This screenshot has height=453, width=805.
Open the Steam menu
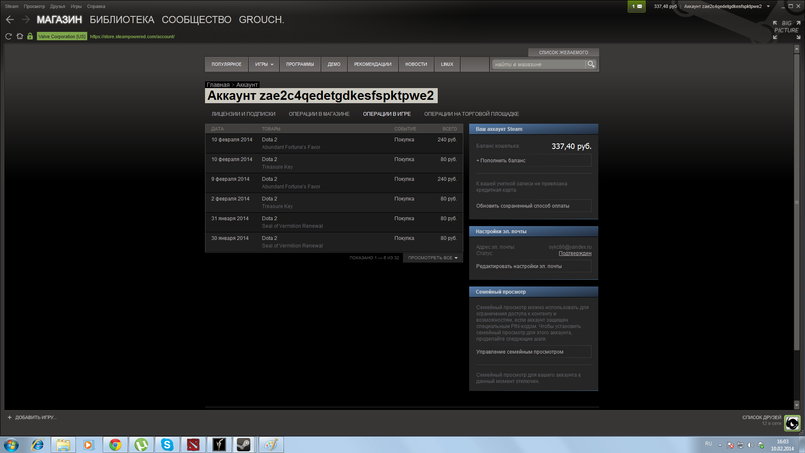pos(12,6)
